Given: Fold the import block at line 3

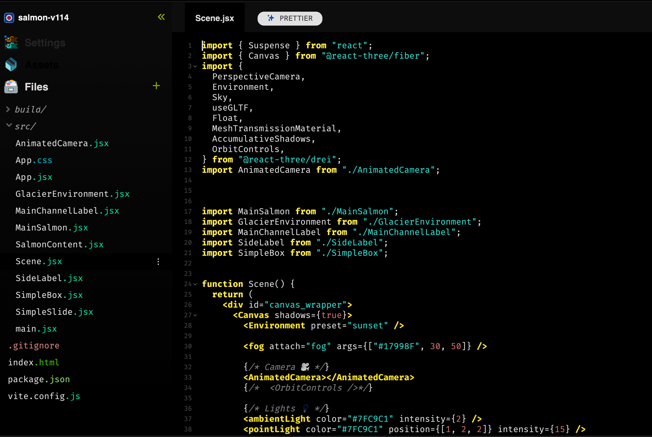Looking at the screenshot, I should (195, 66).
